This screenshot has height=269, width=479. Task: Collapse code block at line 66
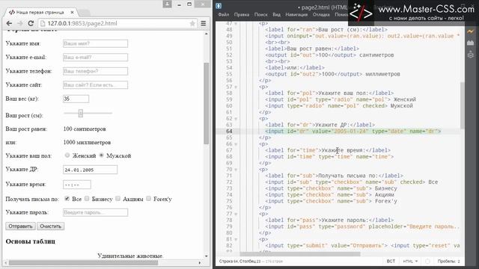coord(236,144)
